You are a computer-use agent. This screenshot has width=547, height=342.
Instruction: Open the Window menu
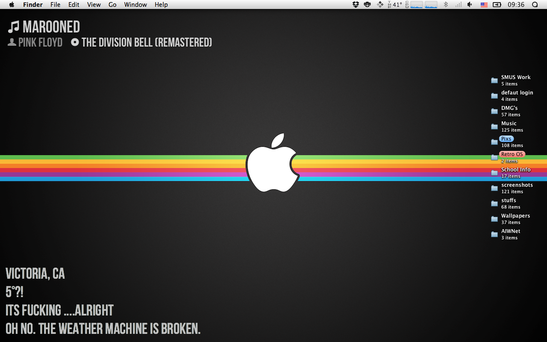[135, 4]
